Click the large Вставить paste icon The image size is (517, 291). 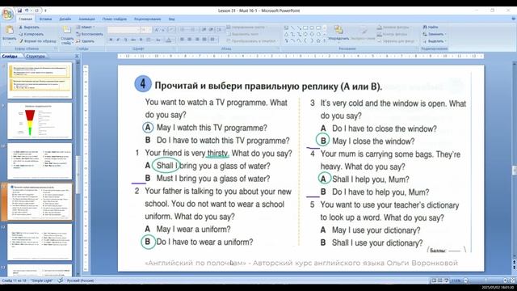click(9, 31)
